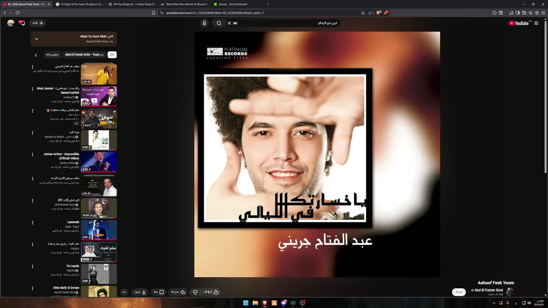Open Discord from the taskbar
This screenshot has height=308, width=548.
283,303
